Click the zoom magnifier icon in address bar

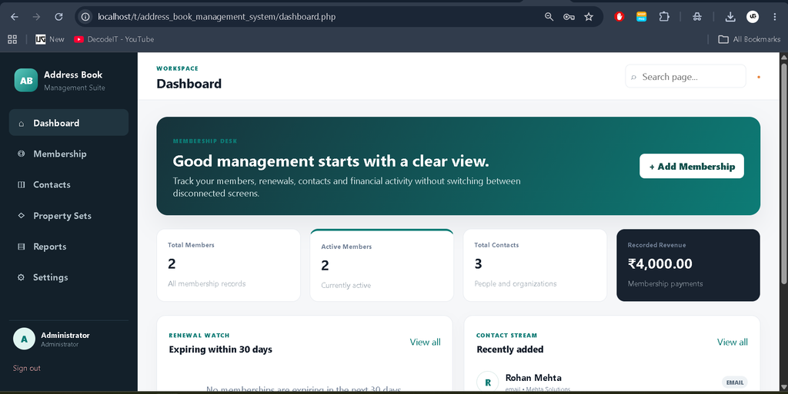tap(549, 17)
